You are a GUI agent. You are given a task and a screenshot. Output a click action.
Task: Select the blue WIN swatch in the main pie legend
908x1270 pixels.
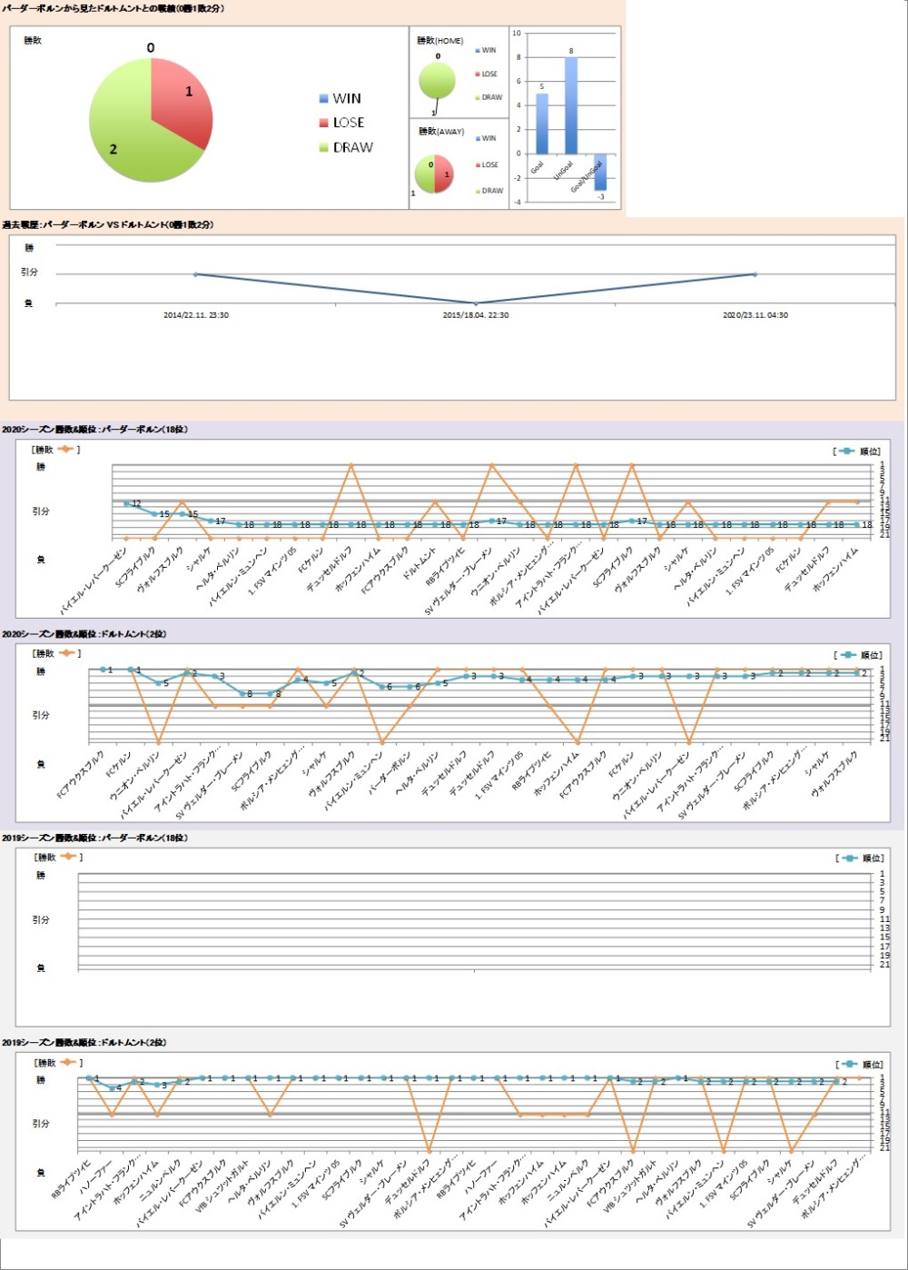pyautogui.click(x=324, y=99)
